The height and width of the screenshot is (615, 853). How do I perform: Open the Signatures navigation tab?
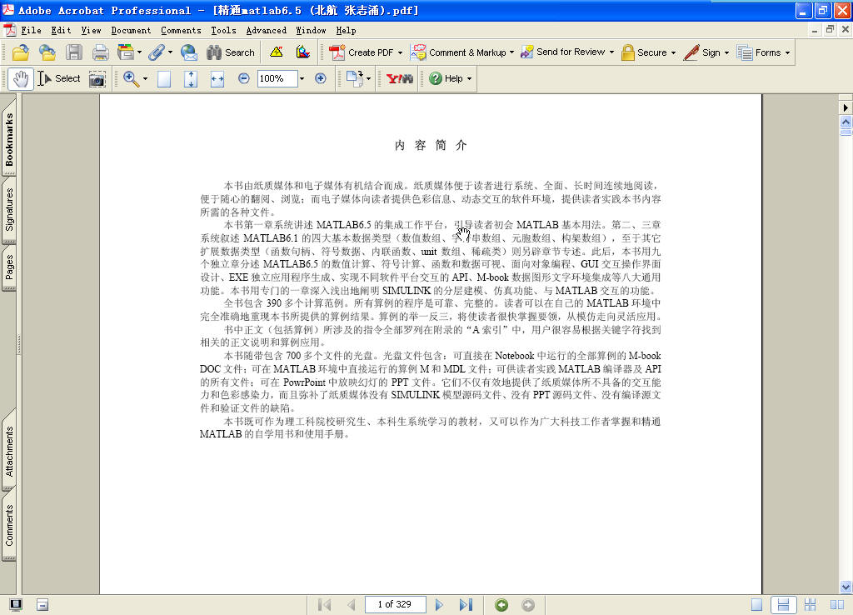click(9, 210)
